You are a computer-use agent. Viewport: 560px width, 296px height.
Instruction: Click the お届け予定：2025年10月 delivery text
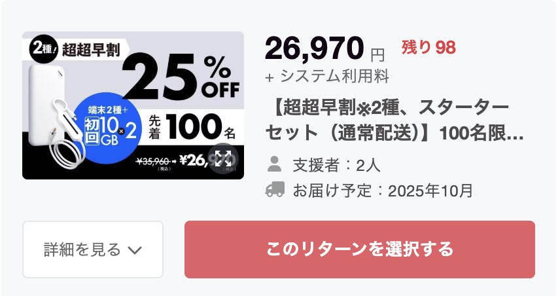coord(382,191)
